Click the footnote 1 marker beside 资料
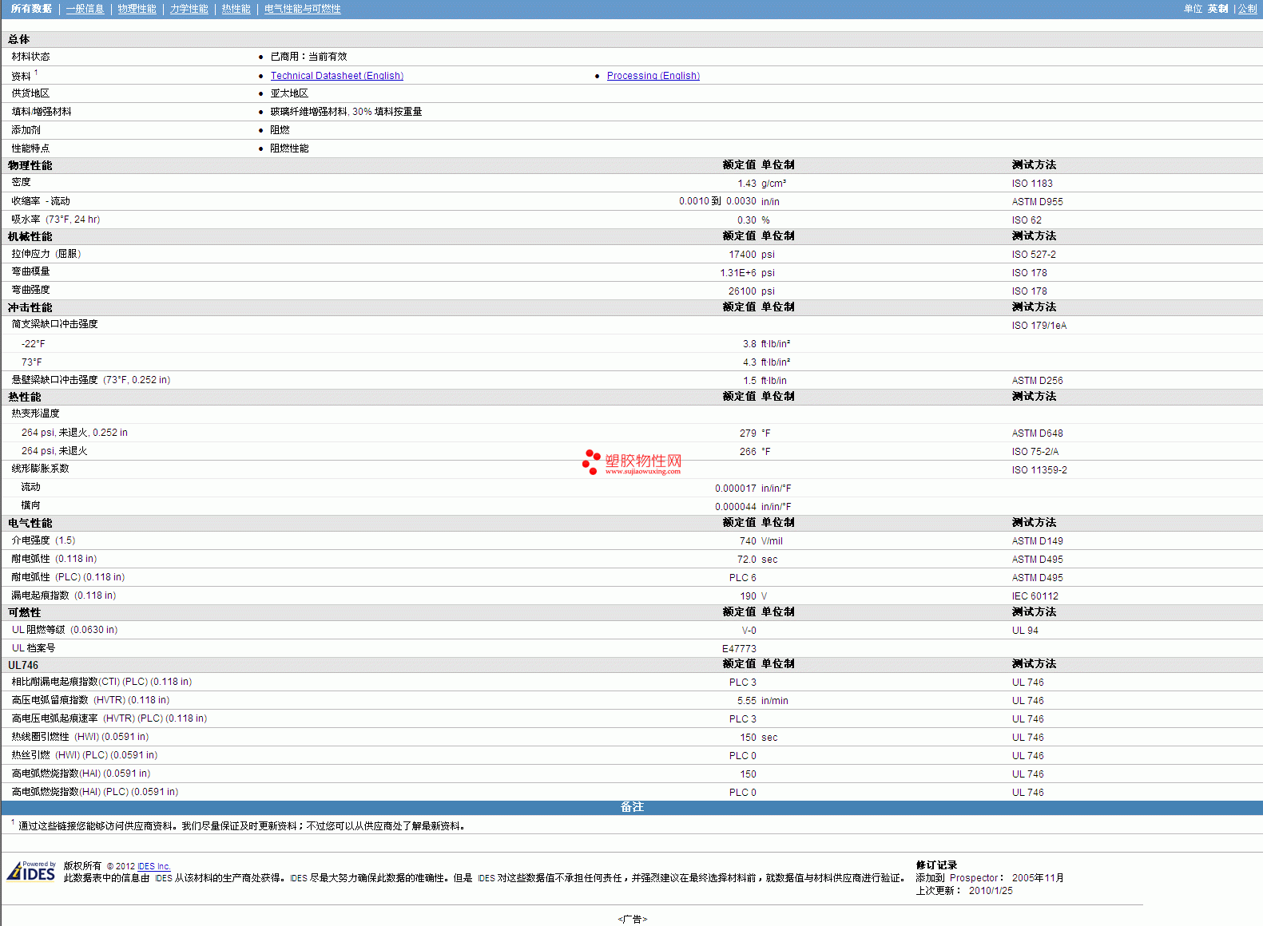 pos(36,73)
